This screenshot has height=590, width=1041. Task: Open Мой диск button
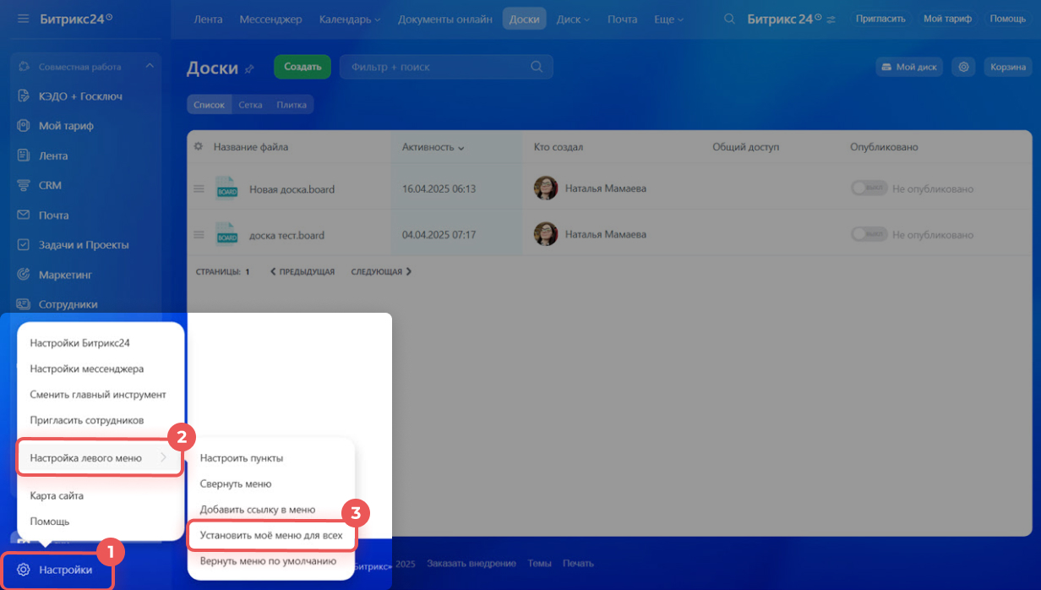(x=909, y=67)
